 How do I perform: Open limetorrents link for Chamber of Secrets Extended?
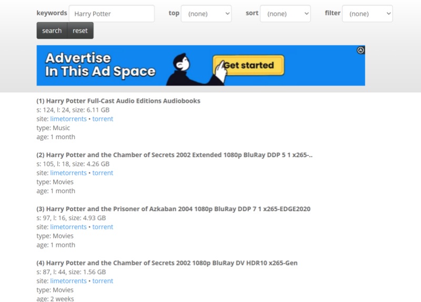[68, 173]
